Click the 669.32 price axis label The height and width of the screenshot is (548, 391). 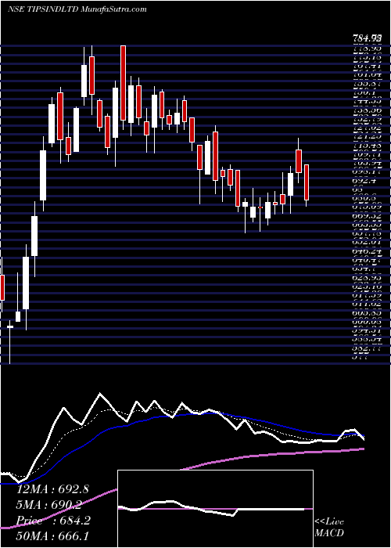367,216
